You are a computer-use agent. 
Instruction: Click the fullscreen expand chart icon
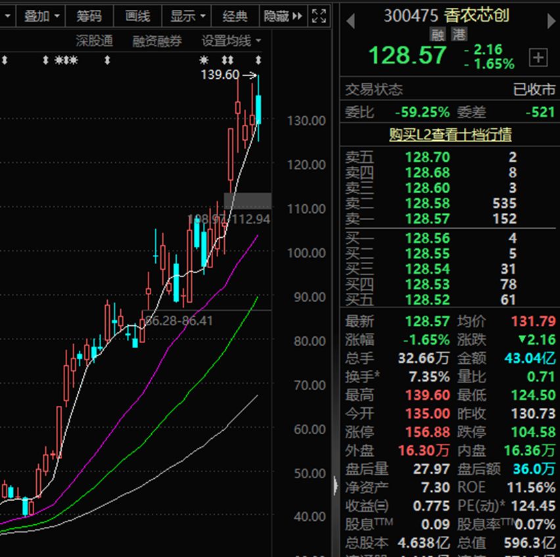(319, 16)
